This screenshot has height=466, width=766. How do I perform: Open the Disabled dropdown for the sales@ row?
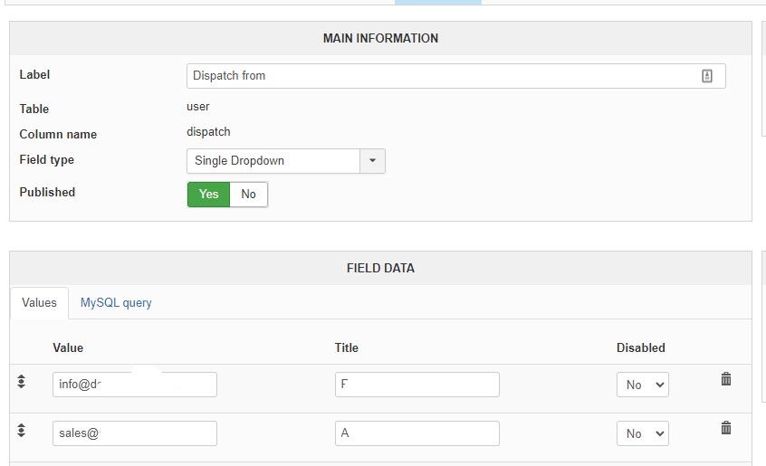click(642, 433)
